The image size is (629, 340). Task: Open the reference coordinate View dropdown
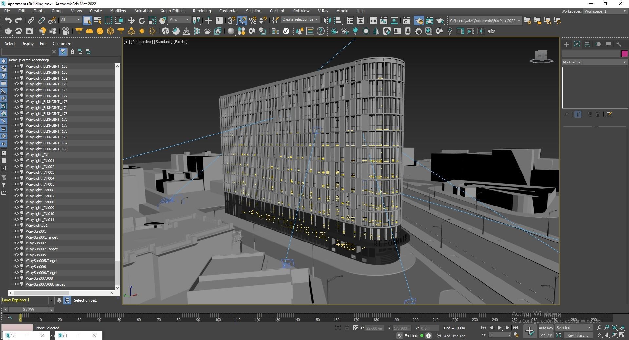point(179,20)
